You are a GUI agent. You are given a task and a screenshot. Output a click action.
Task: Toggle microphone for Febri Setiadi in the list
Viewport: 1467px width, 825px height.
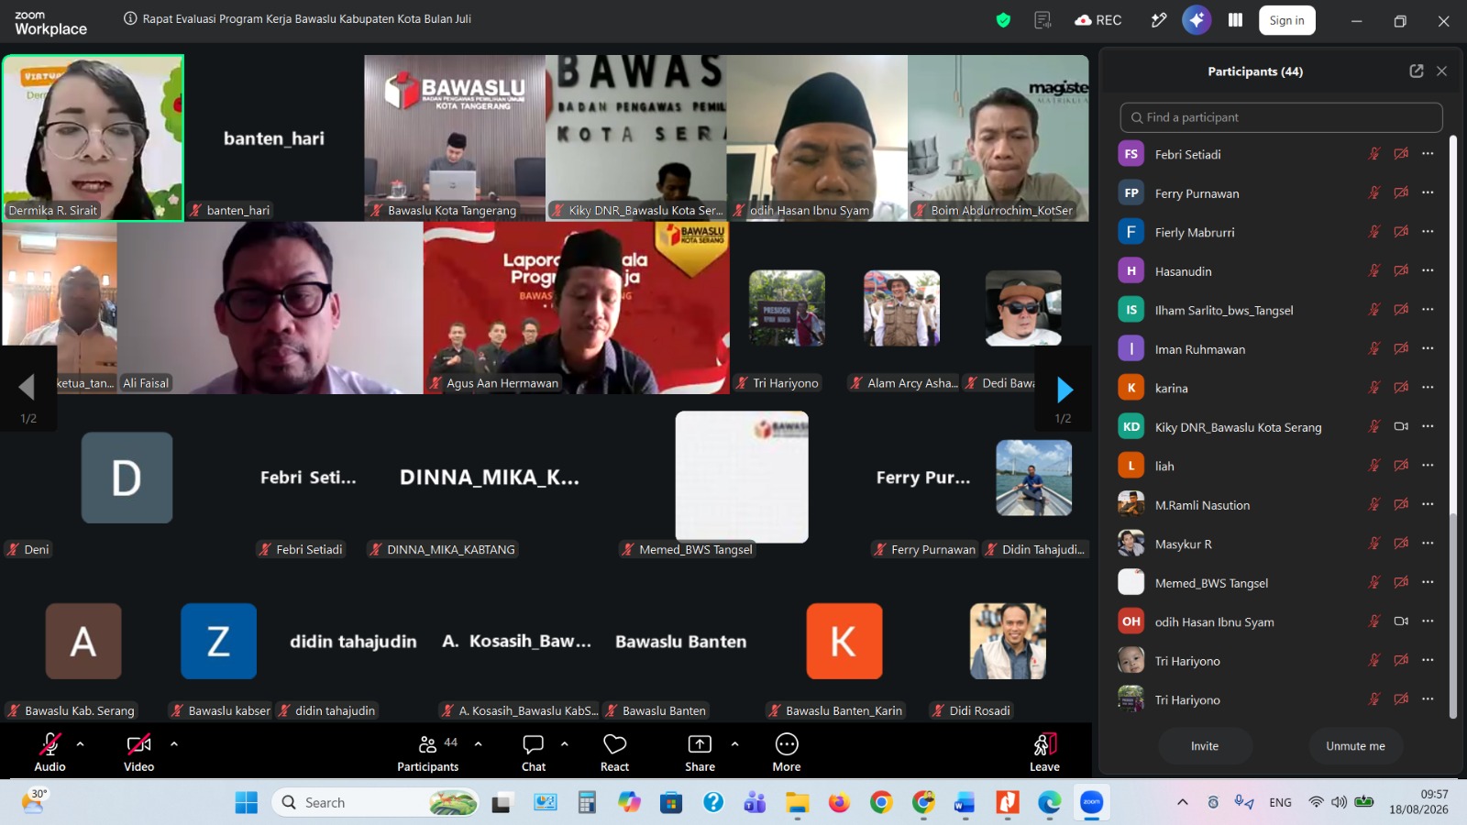(x=1373, y=154)
